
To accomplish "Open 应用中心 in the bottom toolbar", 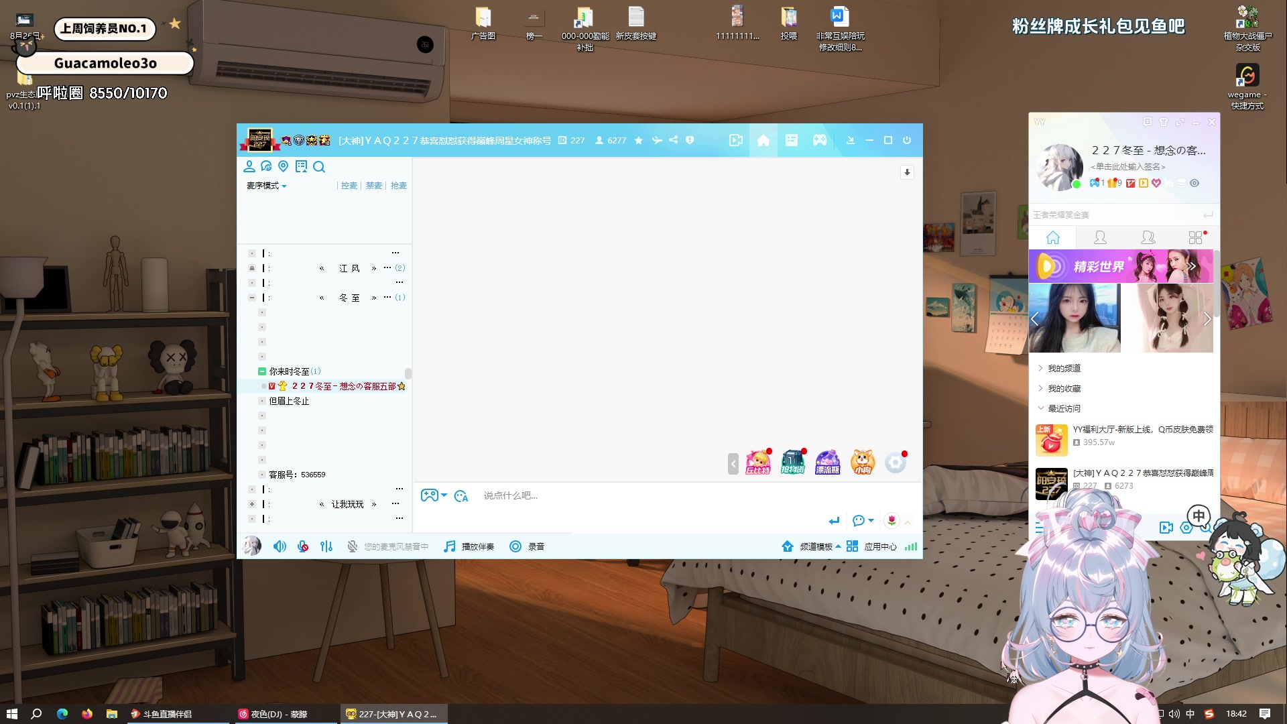I will click(881, 547).
